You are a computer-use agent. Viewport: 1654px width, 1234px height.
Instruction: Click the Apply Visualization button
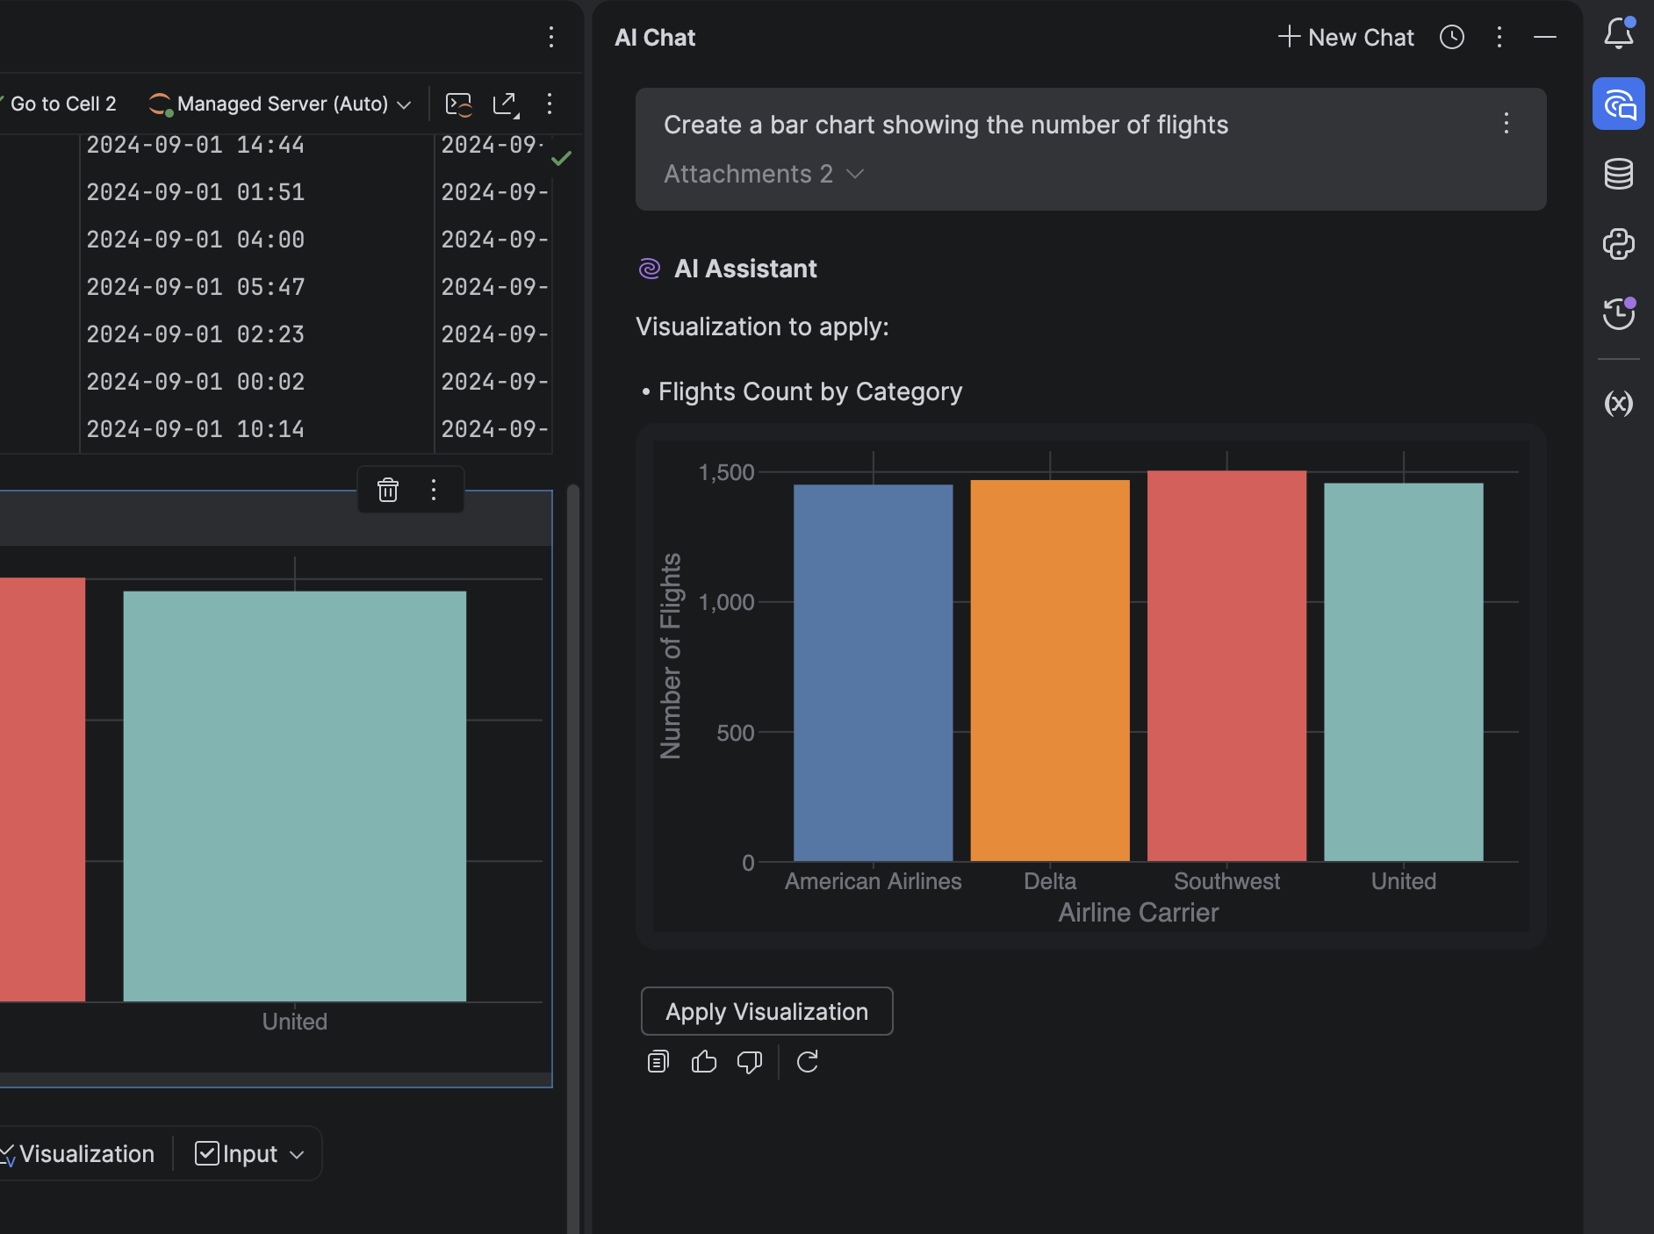tap(766, 1011)
